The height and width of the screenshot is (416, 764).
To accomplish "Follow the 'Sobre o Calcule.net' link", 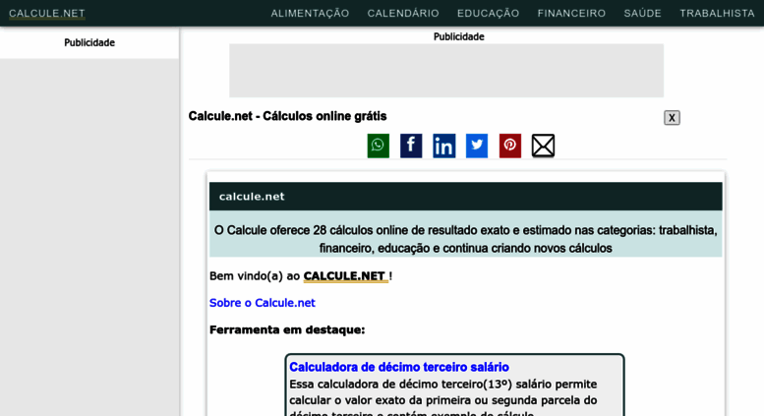I will click(263, 303).
